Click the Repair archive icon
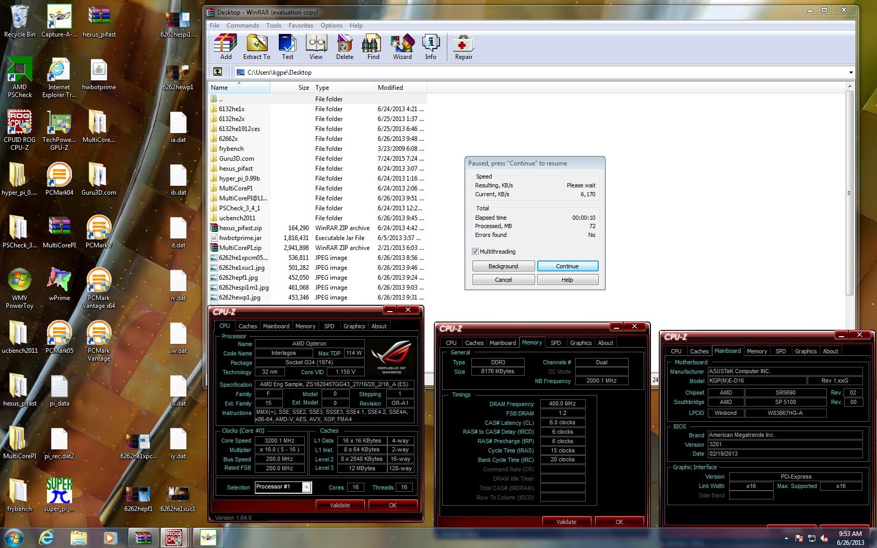Image resolution: width=877 pixels, height=548 pixels. point(464,47)
